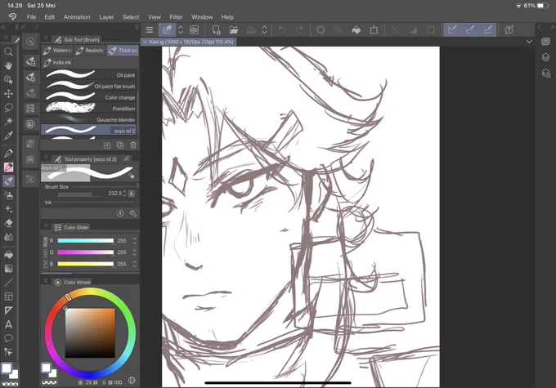Switch to the Realistic brush group tab
The image size is (556, 388).
91,51
